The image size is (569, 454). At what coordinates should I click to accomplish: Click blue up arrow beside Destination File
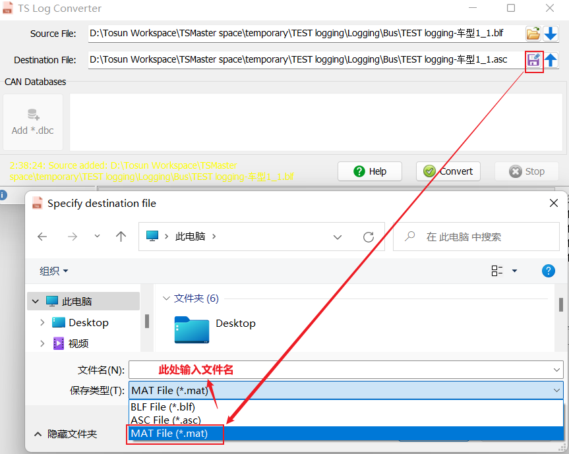click(x=551, y=60)
